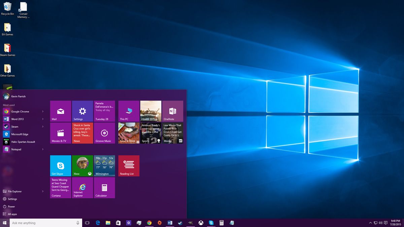
Task: Open the Reading List tile
Action: [129, 166]
